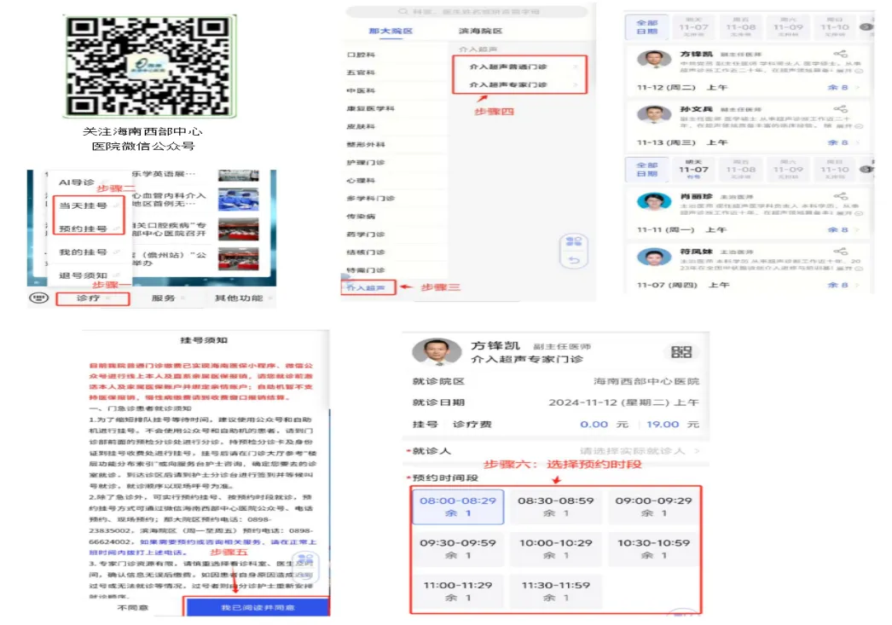Viewport: 892px width, 625px height.
Task: Select the 10:30-10:59 time slot
Action: 653,549
